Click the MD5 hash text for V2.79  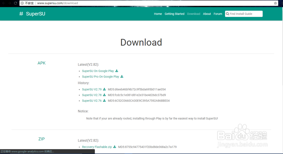pyautogui.click(x=137, y=89)
